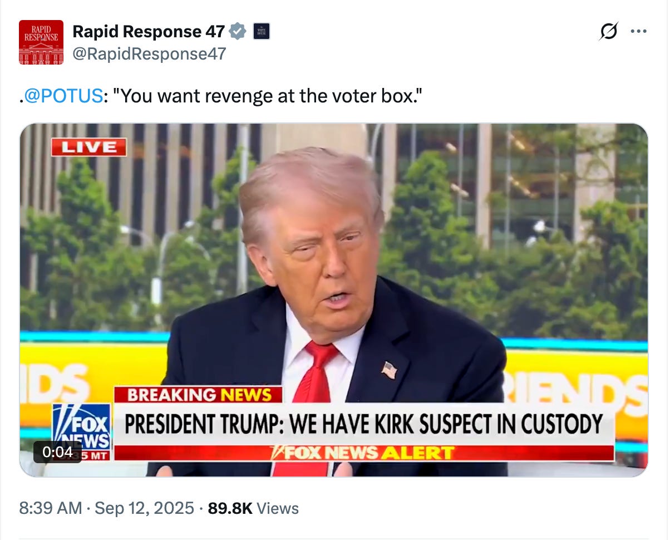Viewport: 670px width, 540px height.
Task: Click the Rapid Response 47 display name
Action: [x=149, y=32]
